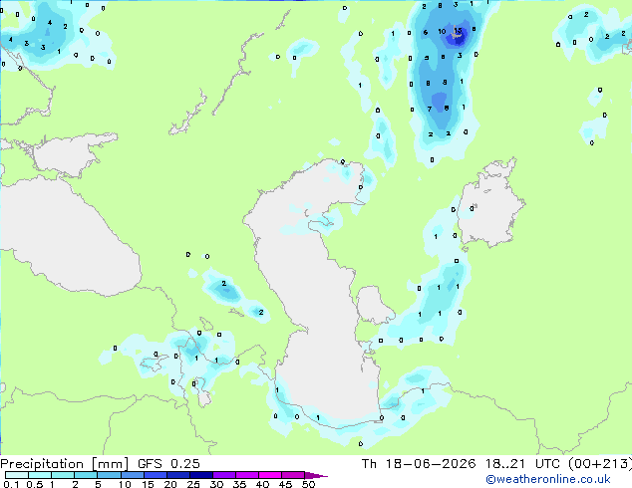Click the legend label '0.5'
This screenshot has height=488, width=632.
tap(34, 484)
